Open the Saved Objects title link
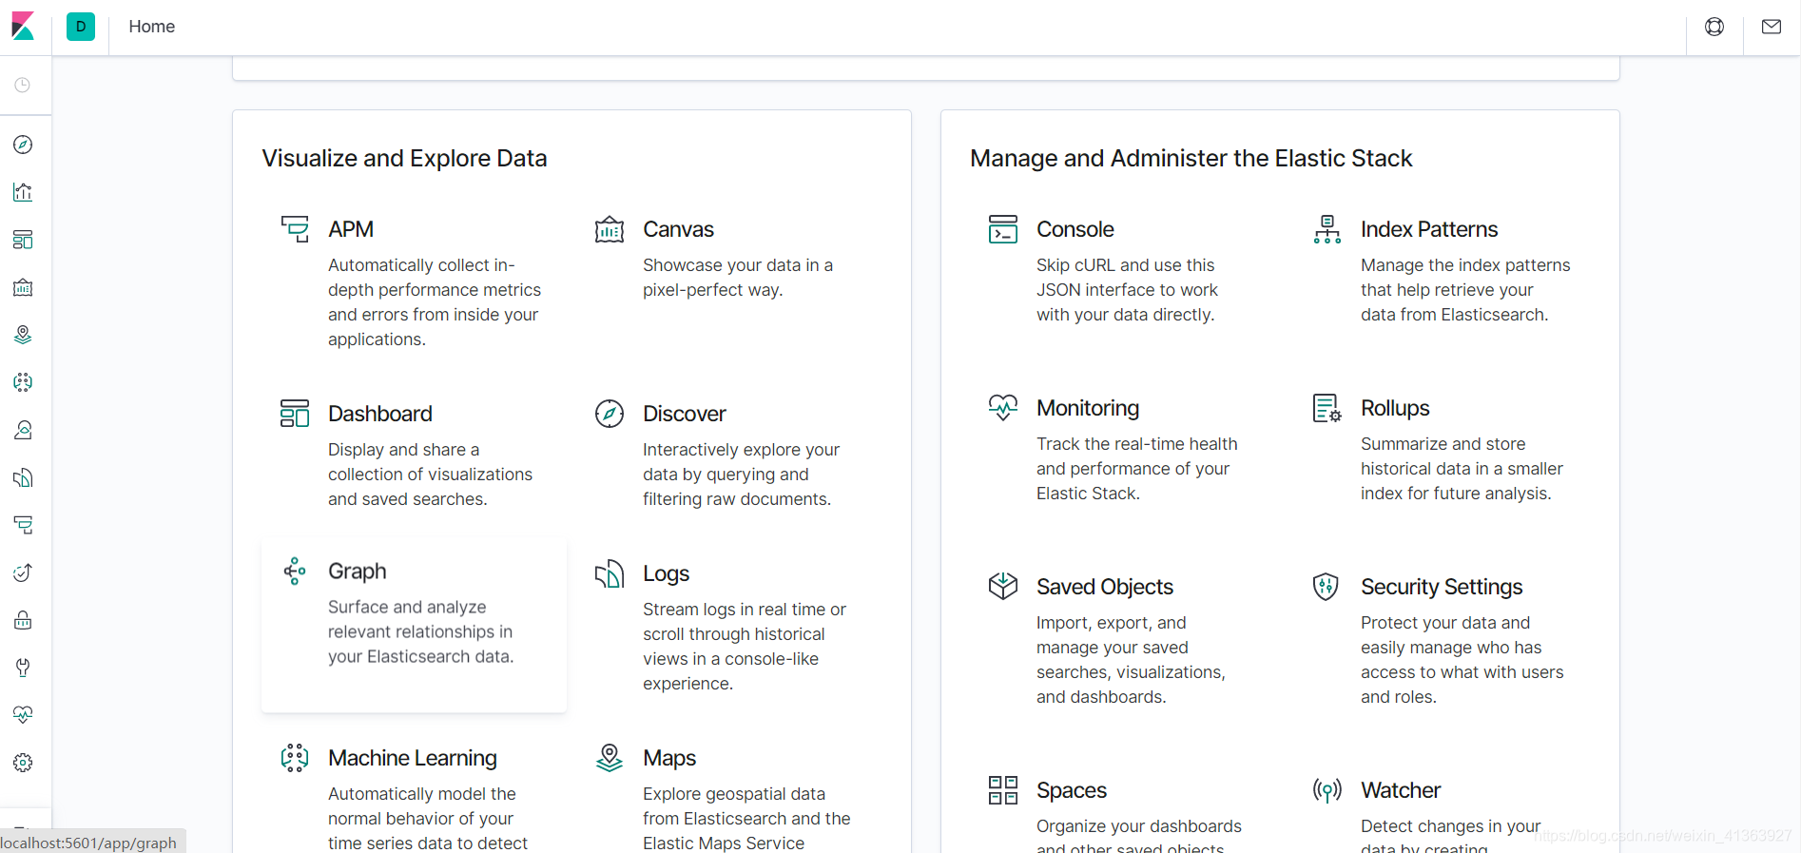This screenshot has height=853, width=1801. click(x=1105, y=587)
